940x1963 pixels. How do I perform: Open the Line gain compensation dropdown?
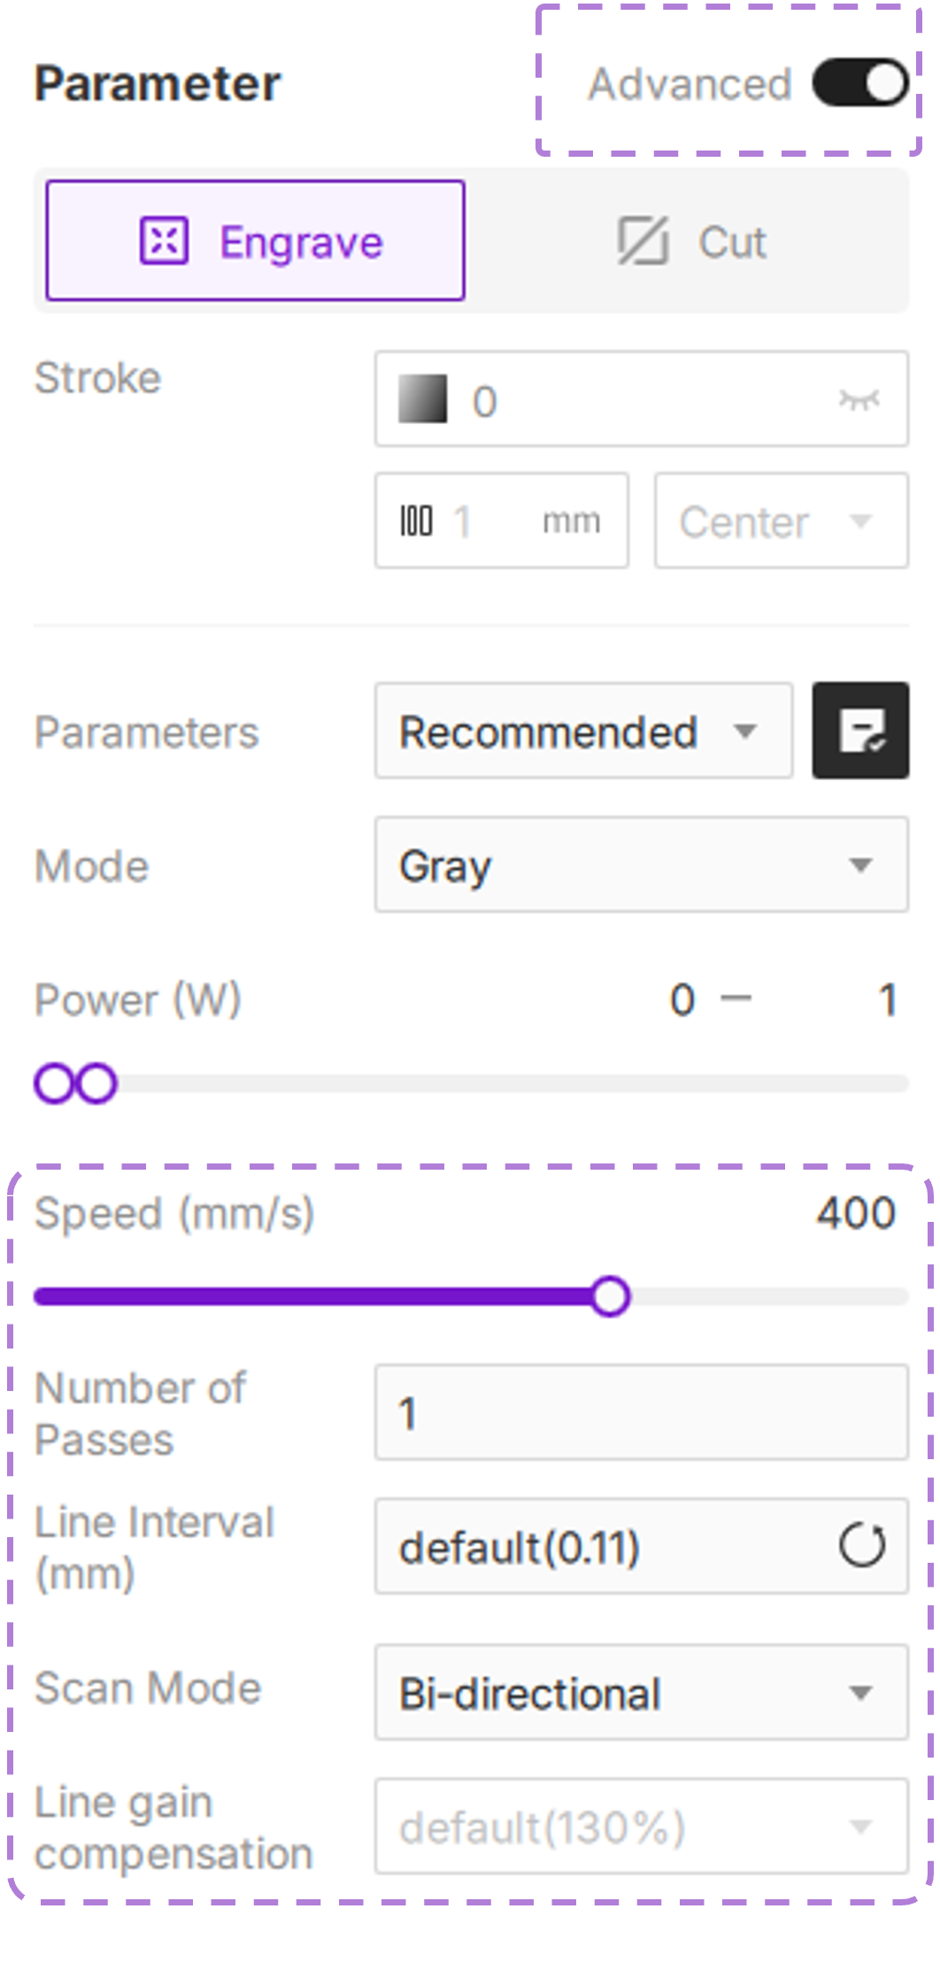(x=641, y=1827)
